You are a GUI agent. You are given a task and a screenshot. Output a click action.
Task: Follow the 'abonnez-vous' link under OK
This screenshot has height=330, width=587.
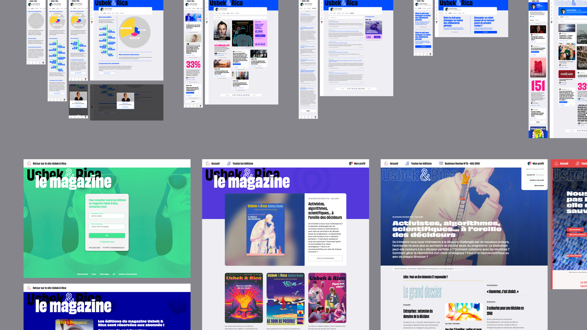[108, 242]
